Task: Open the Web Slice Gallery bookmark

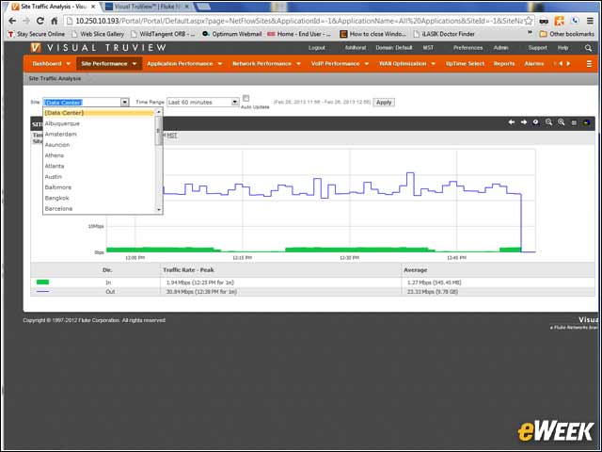Action: 98,34
